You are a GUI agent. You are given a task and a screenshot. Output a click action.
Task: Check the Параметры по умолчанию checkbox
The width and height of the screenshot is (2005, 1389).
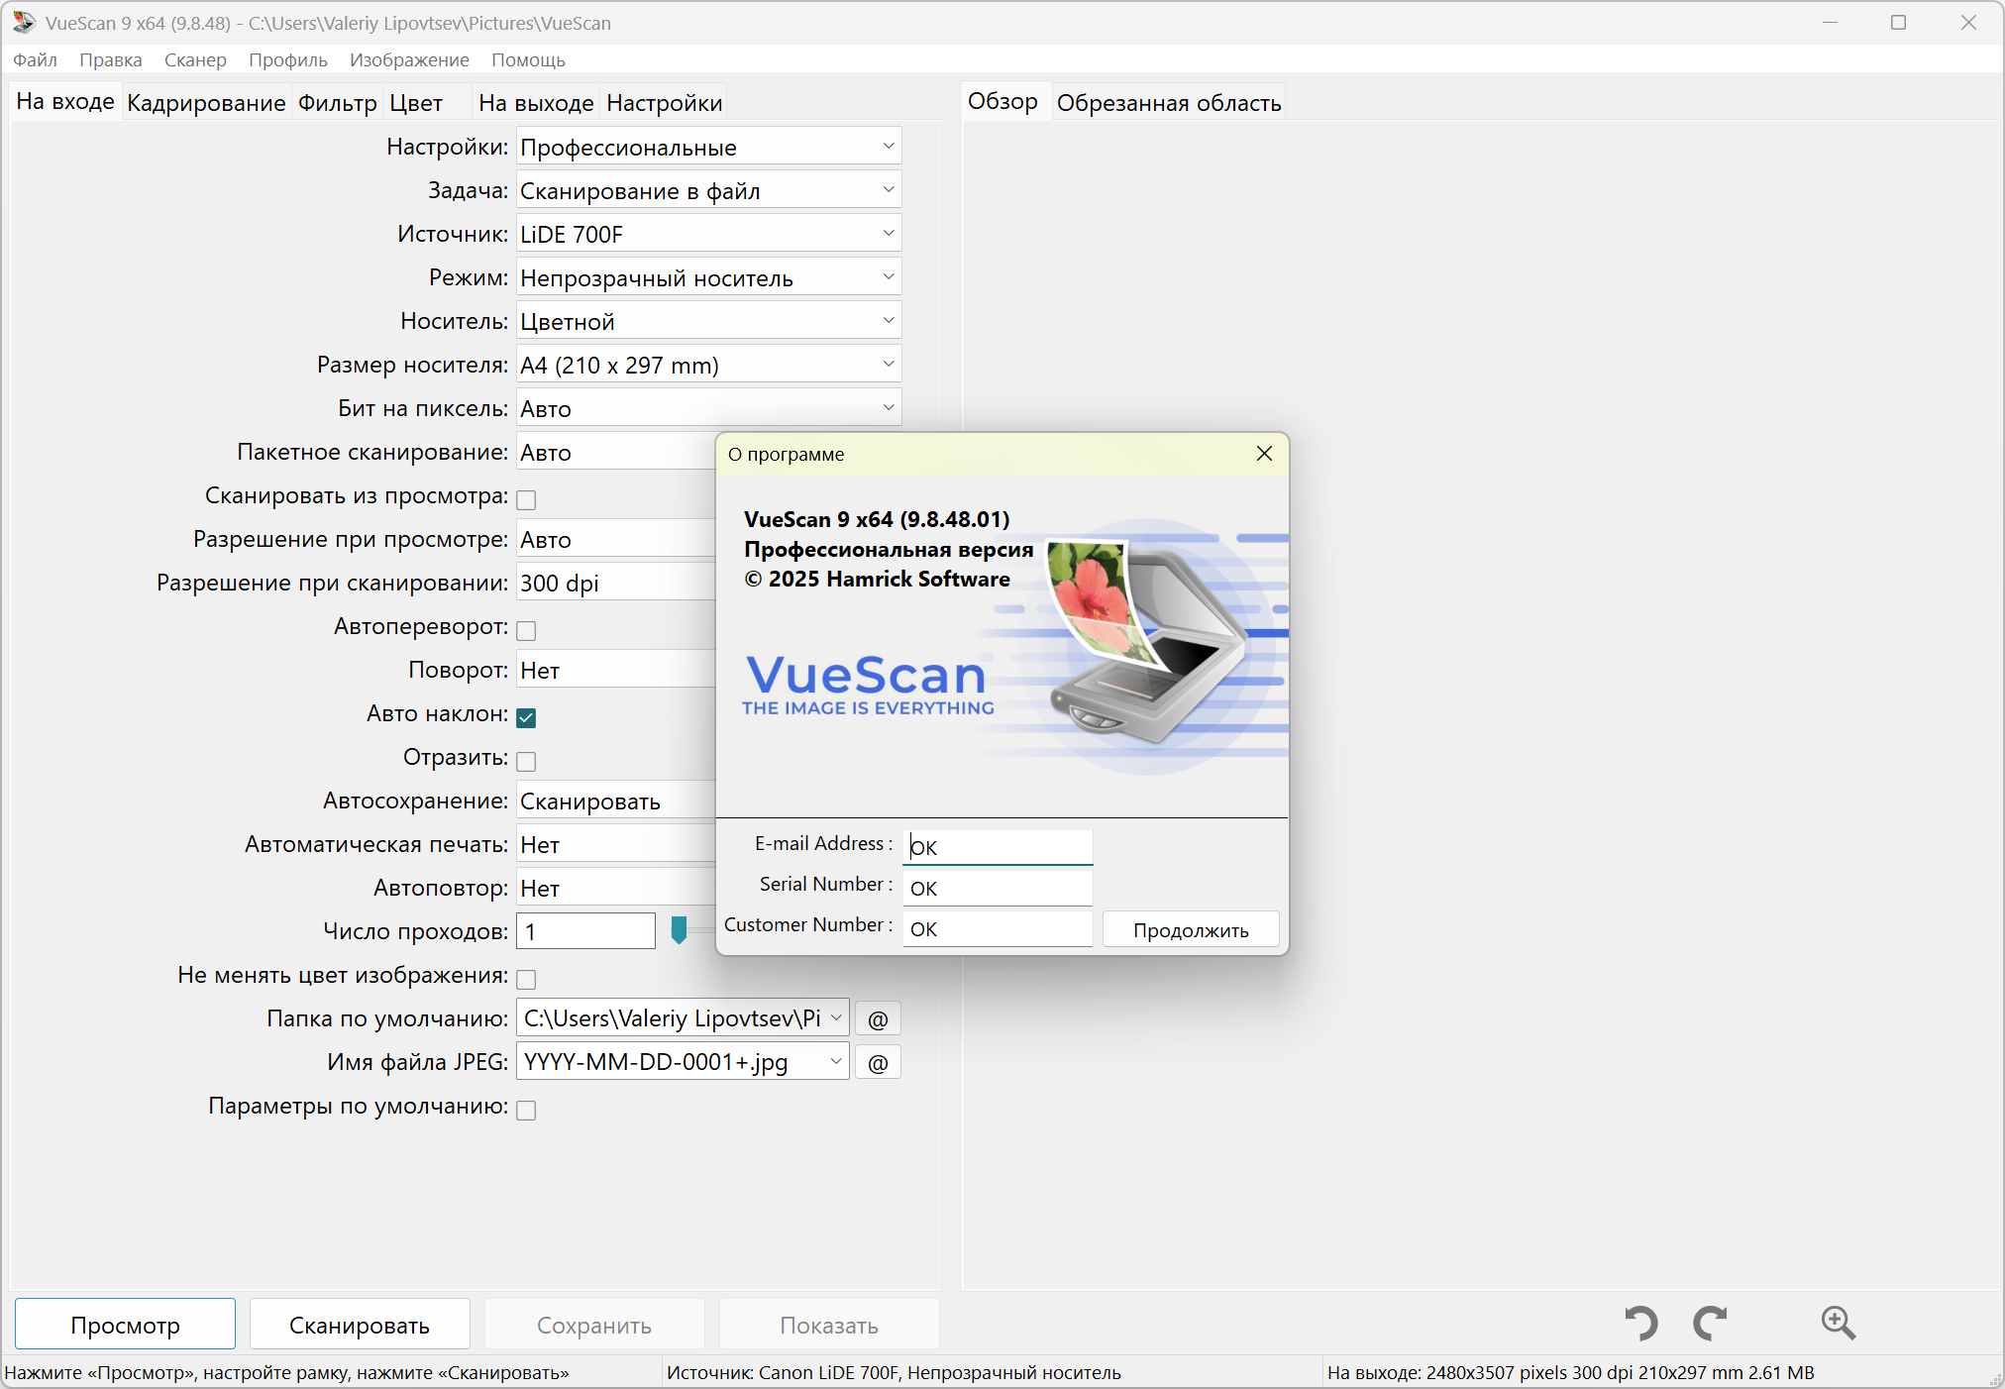526,1110
